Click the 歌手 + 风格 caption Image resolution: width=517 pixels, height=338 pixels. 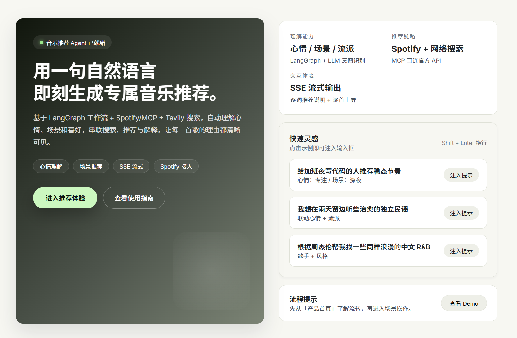coord(313,256)
